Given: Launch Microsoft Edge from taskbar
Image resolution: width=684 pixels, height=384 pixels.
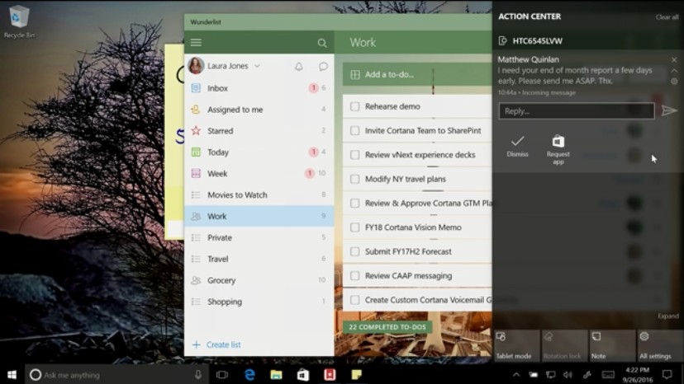Looking at the screenshot, I should [250, 375].
